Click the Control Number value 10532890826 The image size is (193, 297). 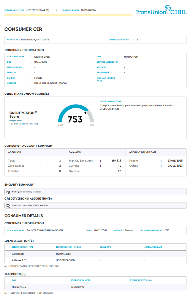88,10
